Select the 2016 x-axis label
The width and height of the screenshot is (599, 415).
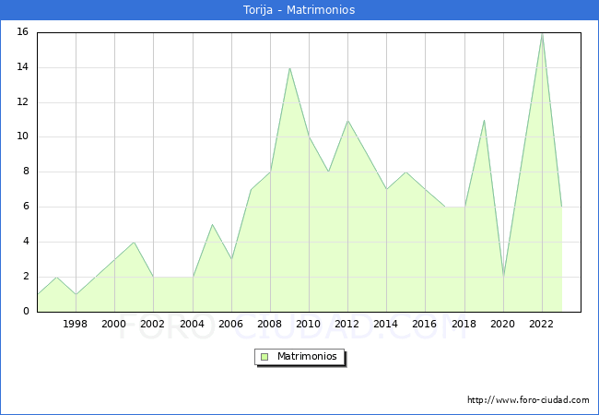(424, 324)
